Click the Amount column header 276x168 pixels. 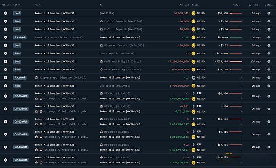[x=184, y=5]
